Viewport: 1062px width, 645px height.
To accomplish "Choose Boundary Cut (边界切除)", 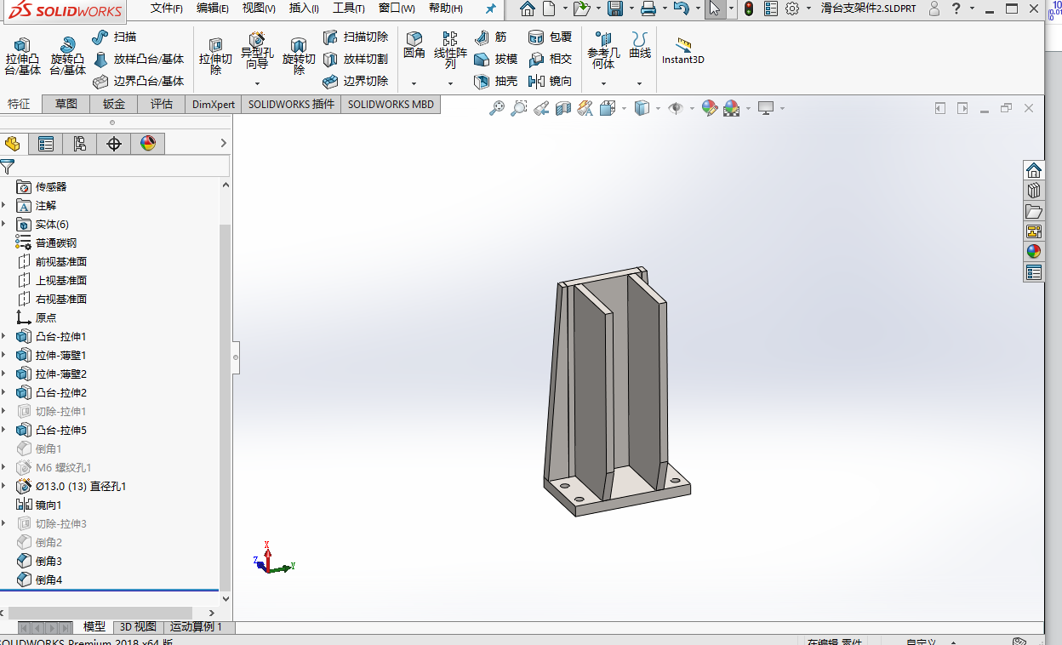I will (356, 82).
